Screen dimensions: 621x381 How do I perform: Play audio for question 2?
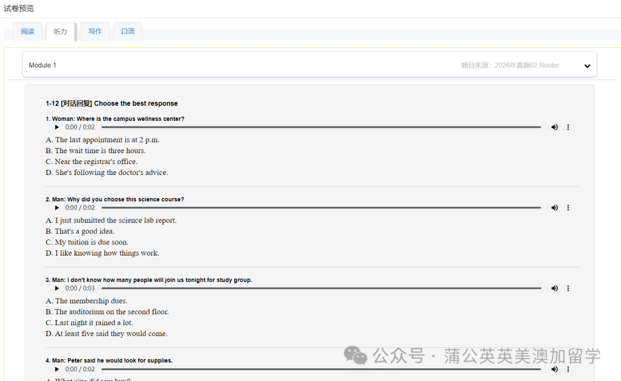tap(57, 208)
